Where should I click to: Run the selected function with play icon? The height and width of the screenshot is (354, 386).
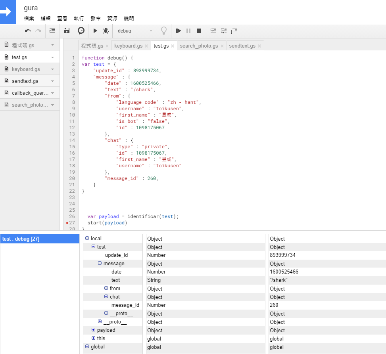coord(95,31)
